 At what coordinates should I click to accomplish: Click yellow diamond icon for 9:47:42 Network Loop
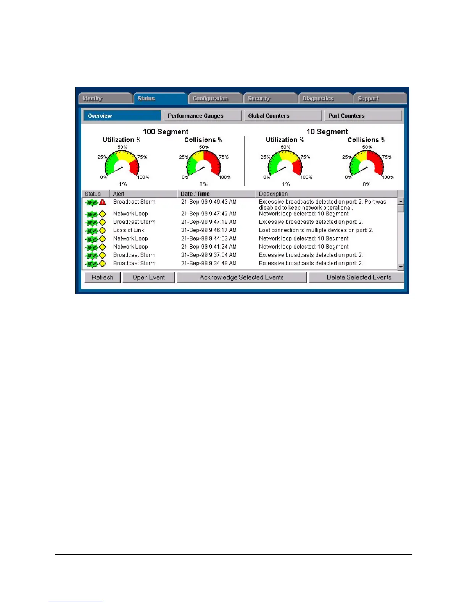102,214
